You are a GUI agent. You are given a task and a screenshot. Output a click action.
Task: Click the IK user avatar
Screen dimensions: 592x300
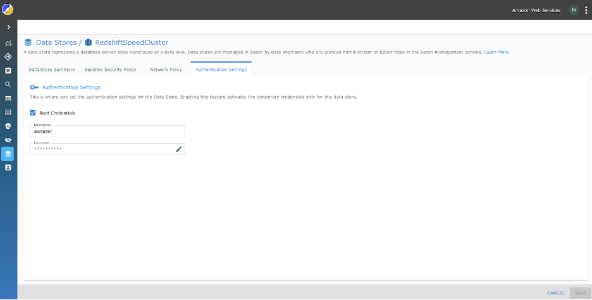[x=574, y=10]
